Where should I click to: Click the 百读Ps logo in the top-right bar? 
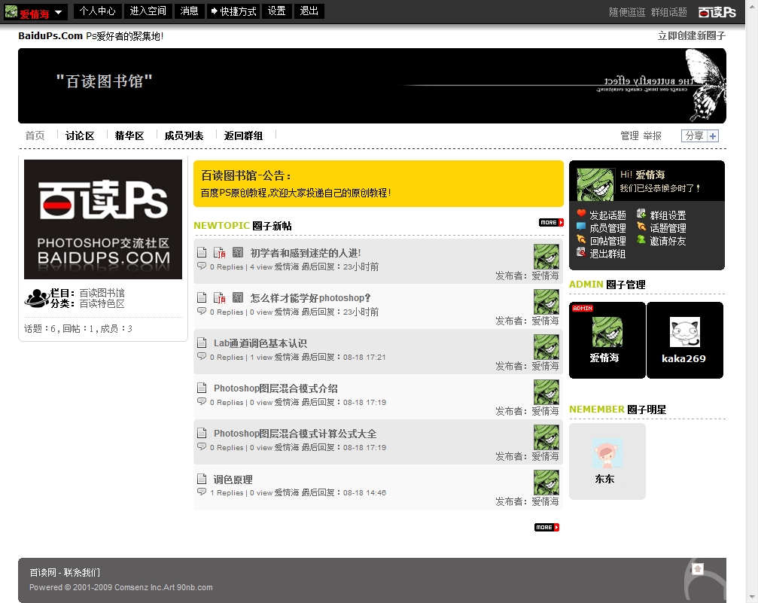pyautogui.click(x=717, y=12)
